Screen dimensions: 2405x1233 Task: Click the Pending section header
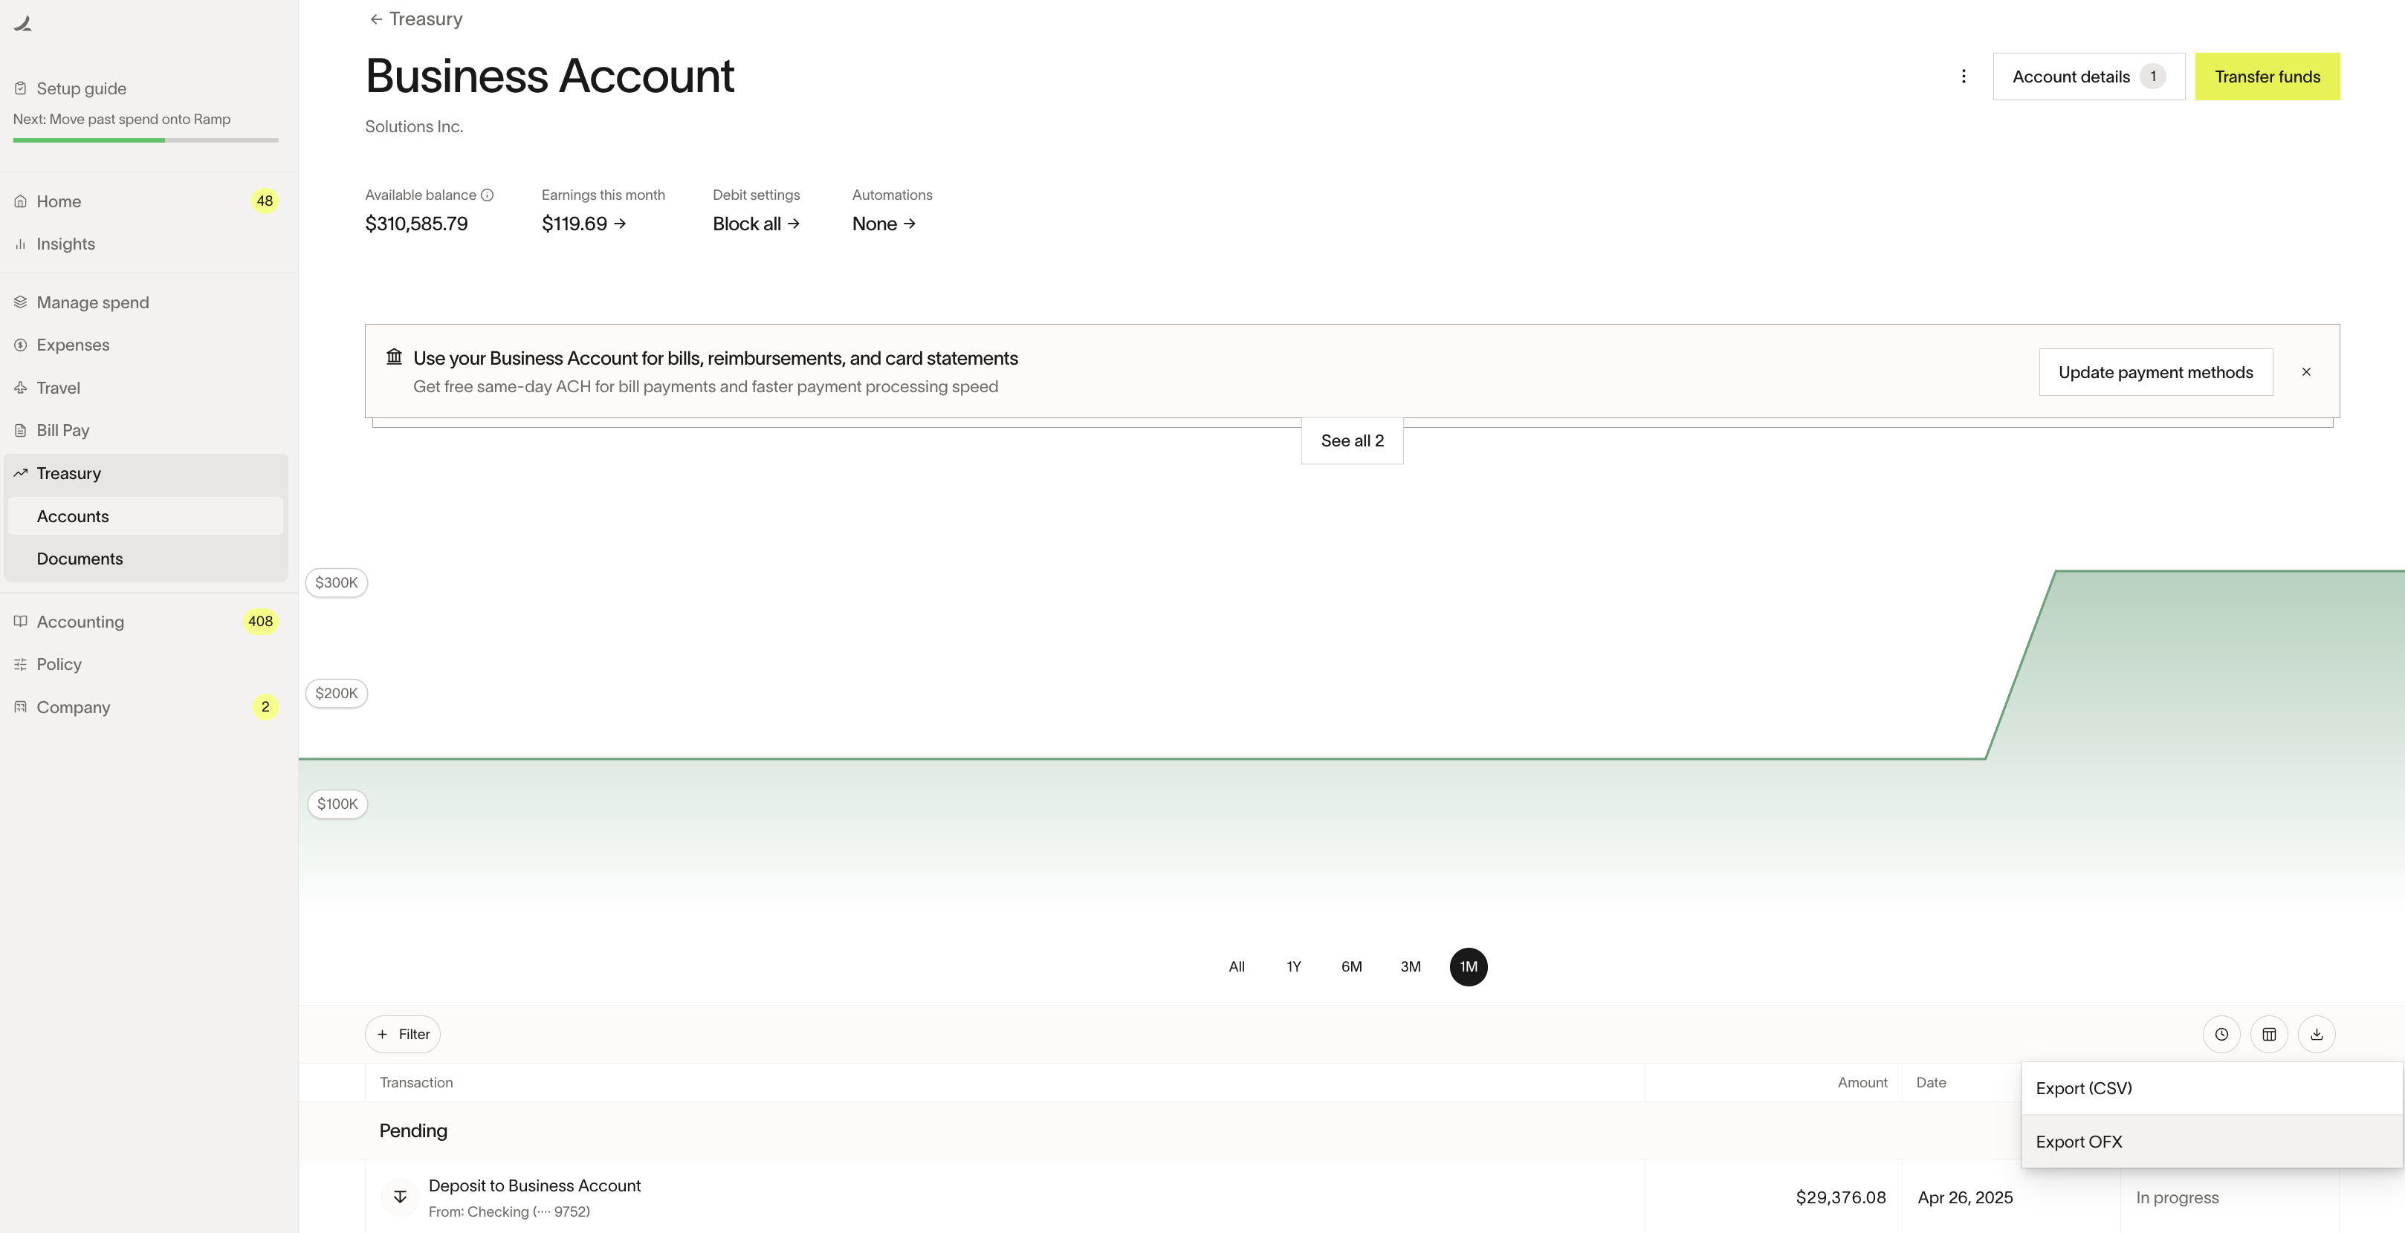tap(412, 1131)
